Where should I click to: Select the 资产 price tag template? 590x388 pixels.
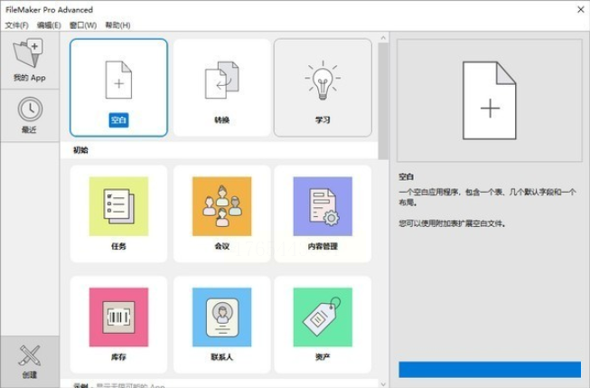click(x=323, y=325)
